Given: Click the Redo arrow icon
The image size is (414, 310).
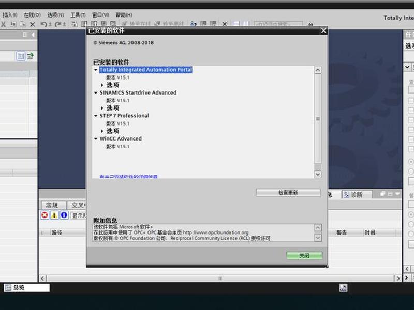Looking at the screenshot, I should (x=58, y=24).
